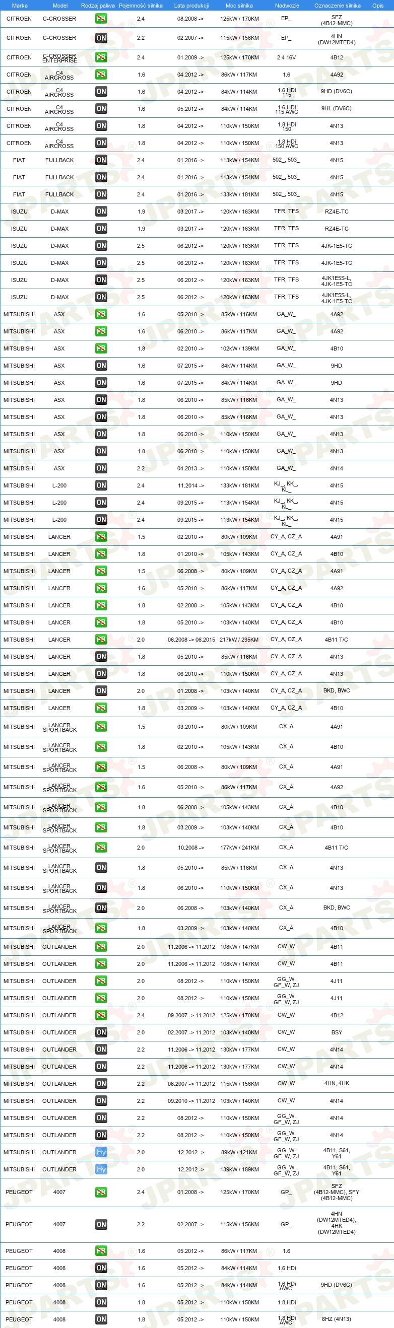Image resolution: width=394 pixels, height=1328 pixels.
Task: Click the Model column header
Action: tap(60, 6)
